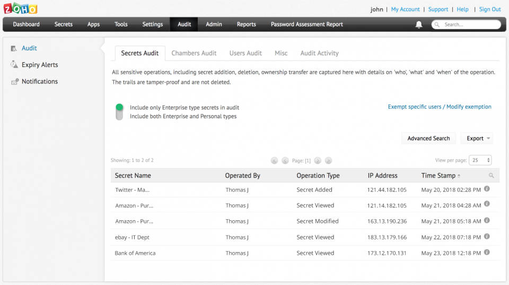Click the Advanced Search button
The width and height of the screenshot is (509, 285).
(x=428, y=139)
